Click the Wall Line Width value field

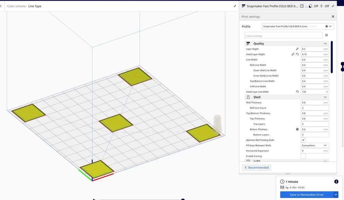315,65
